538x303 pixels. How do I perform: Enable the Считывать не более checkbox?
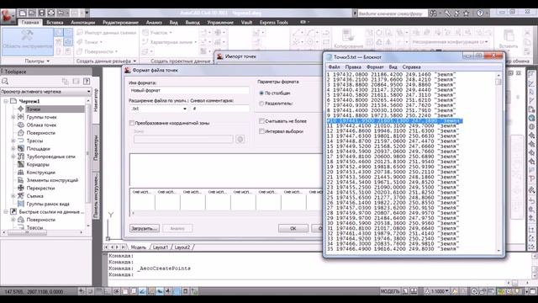[261, 121]
